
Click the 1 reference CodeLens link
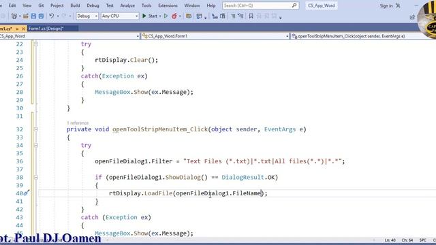(x=78, y=122)
